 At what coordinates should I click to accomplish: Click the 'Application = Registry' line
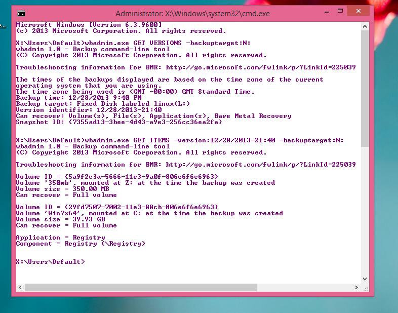pyautogui.click(x=60, y=238)
